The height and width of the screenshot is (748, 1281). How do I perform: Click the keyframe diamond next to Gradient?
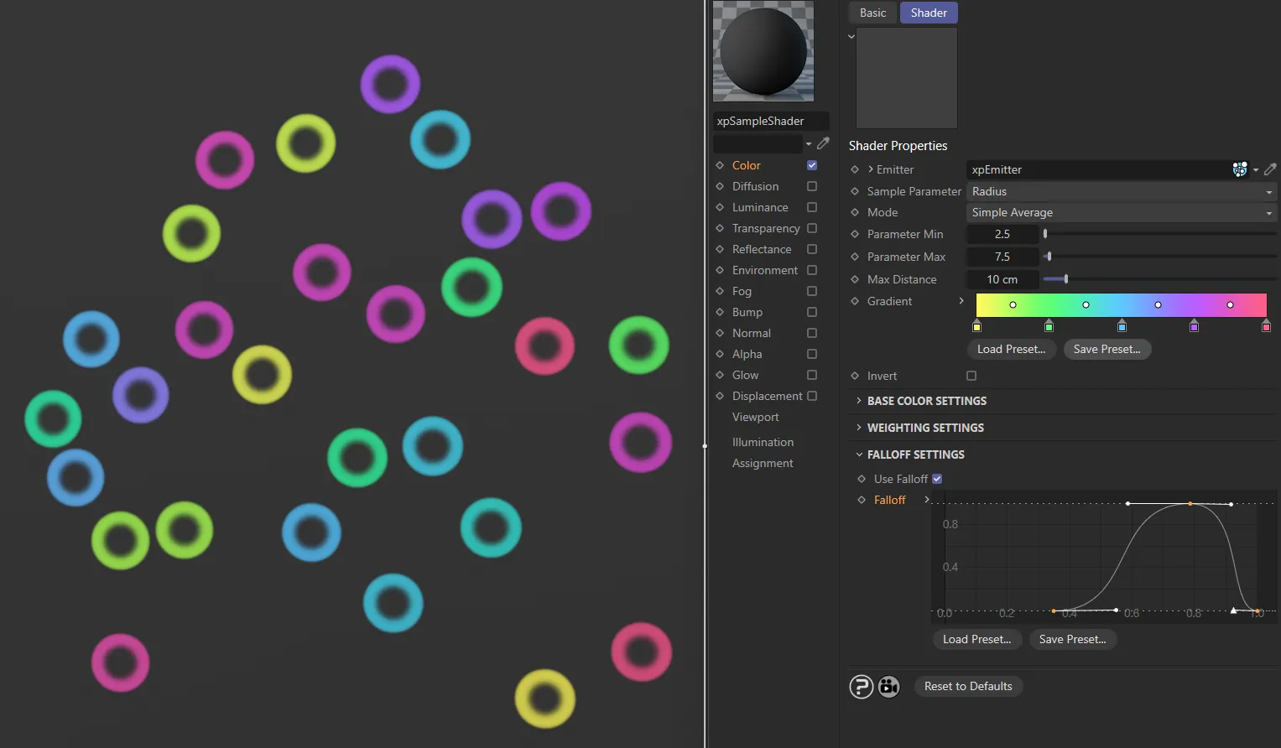854,301
